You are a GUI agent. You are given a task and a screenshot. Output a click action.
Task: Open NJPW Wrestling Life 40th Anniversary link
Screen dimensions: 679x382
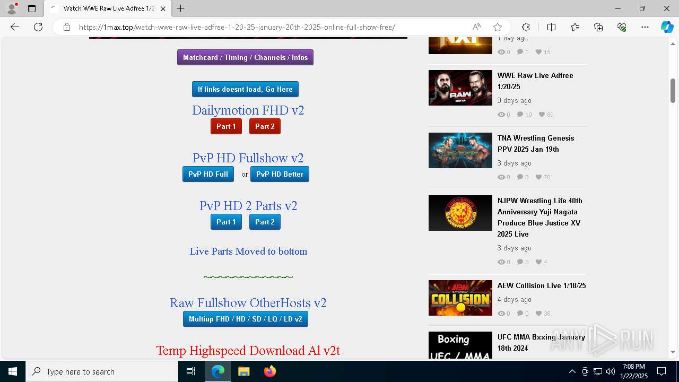point(539,217)
